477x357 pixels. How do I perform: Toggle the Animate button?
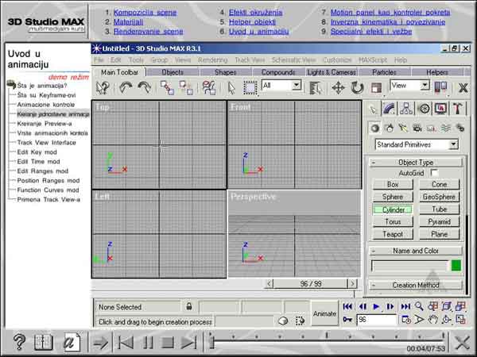point(324,313)
